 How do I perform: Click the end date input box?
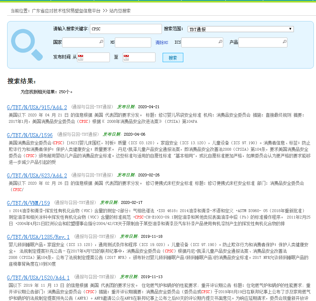tap(142, 57)
